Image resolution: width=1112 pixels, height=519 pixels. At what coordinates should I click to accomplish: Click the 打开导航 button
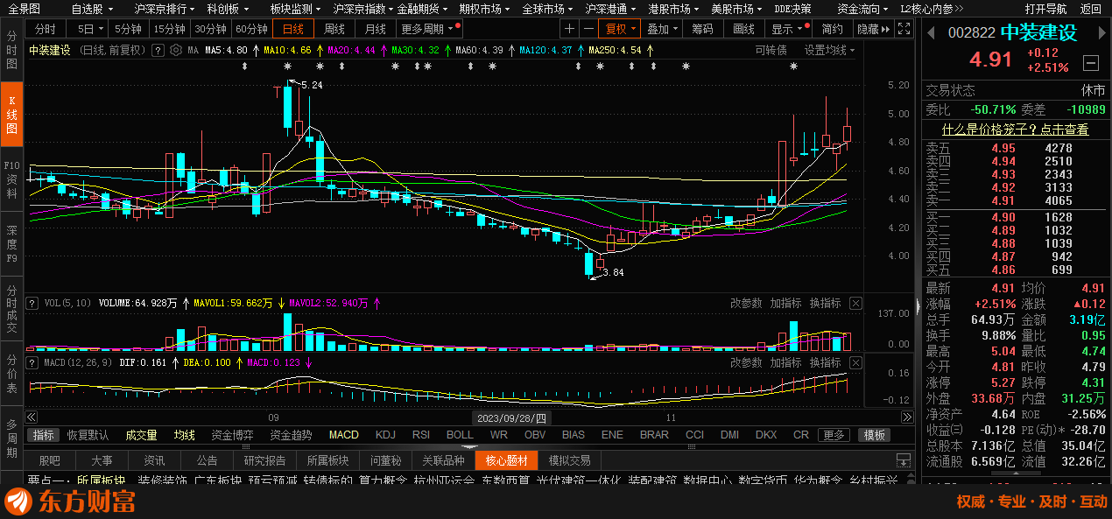(x=1046, y=9)
